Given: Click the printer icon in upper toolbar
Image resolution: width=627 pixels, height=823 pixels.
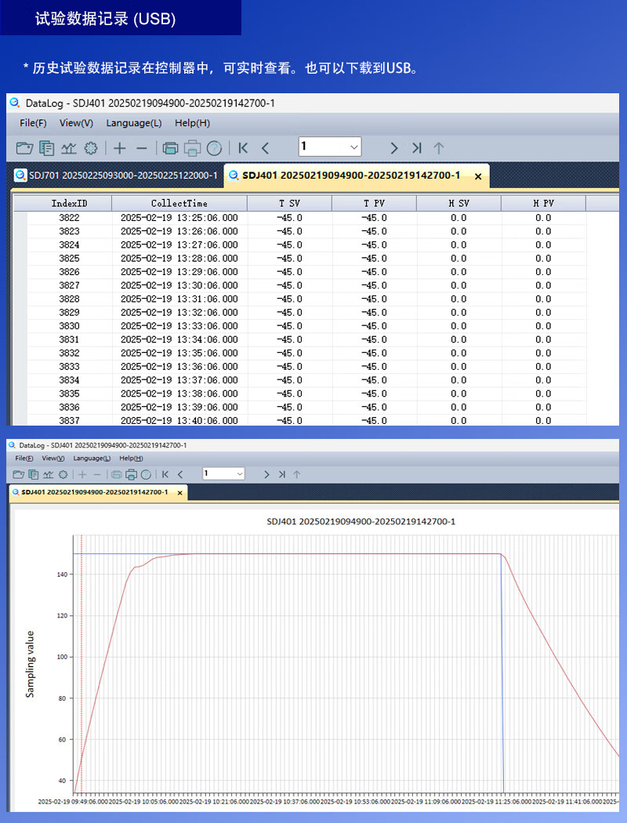Looking at the screenshot, I should pyautogui.click(x=192, y=149).
